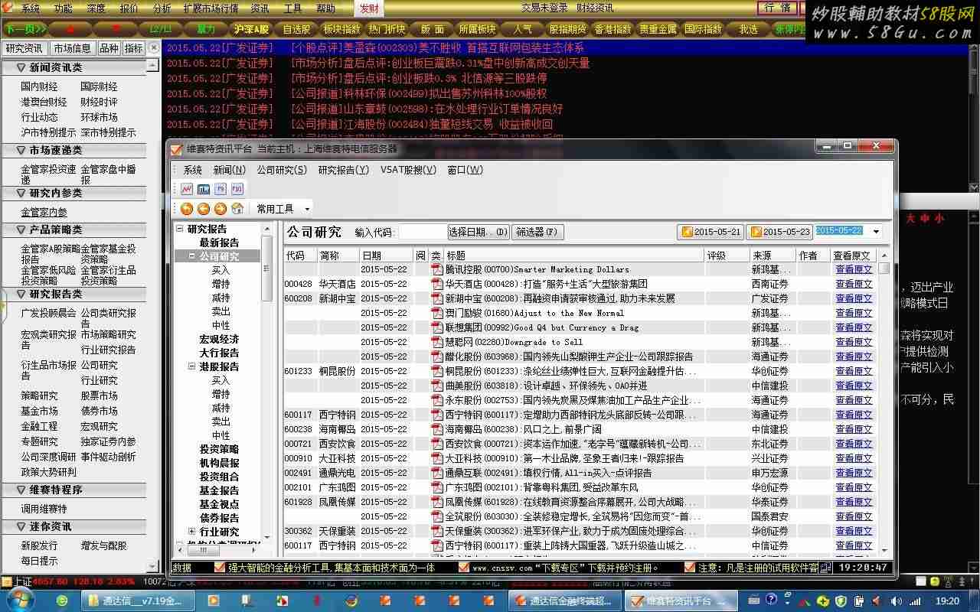The height and width of the screenshot is (612, 980).
Task: Collapse the 公司研究 tree node
Action: click(x=191, y=256)
